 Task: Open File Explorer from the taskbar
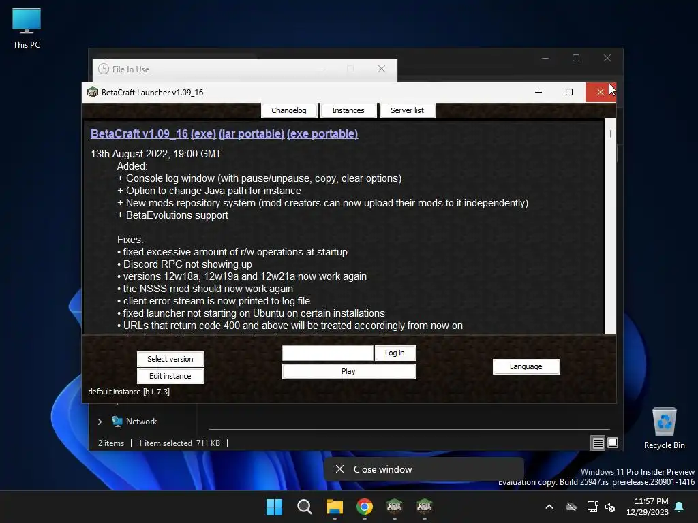(x=334, y=507)
